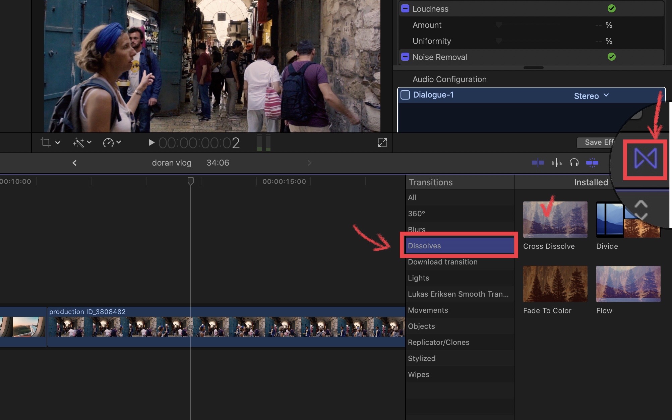Select the Wipes transitions category
This screenshot has height=420, width=672.
418,374
